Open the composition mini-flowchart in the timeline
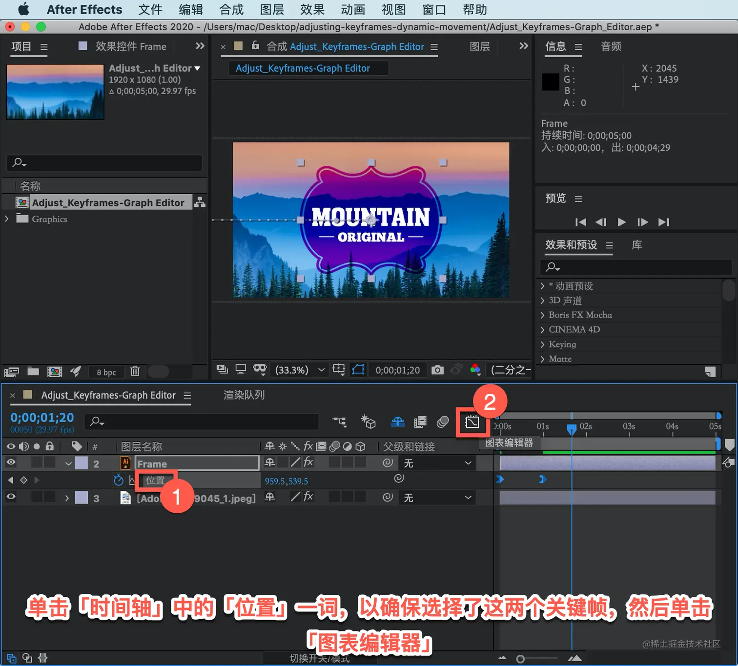This screenshot has height=666, width=738. (339, 422)
